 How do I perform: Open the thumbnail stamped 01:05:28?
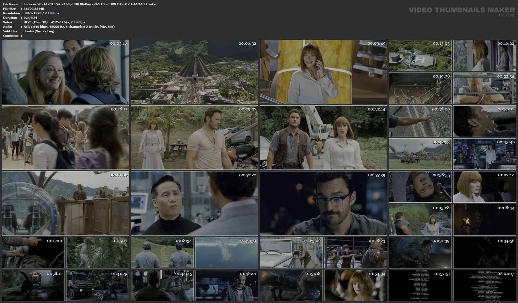(x=420, y=220)
